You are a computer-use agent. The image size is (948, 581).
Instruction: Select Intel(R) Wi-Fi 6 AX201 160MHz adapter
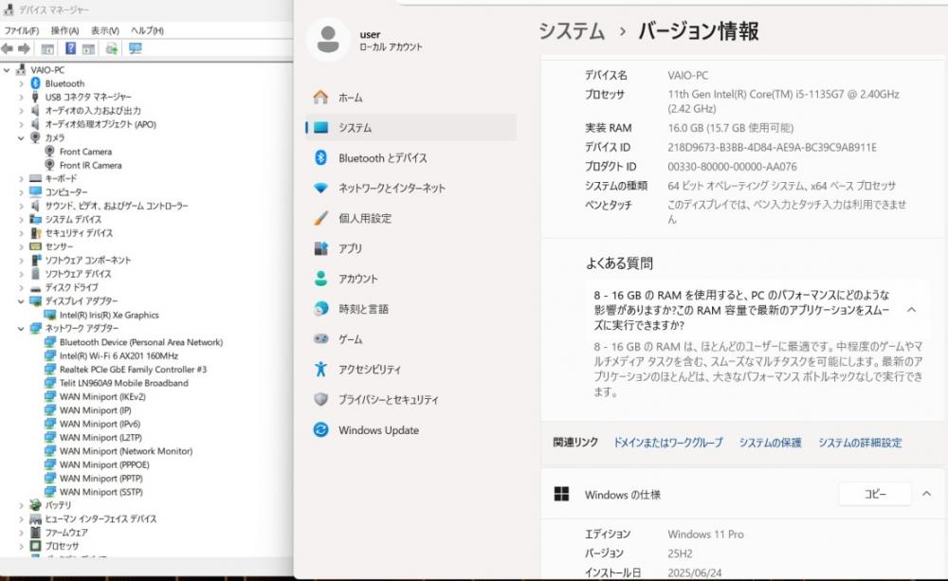[118, 355]
